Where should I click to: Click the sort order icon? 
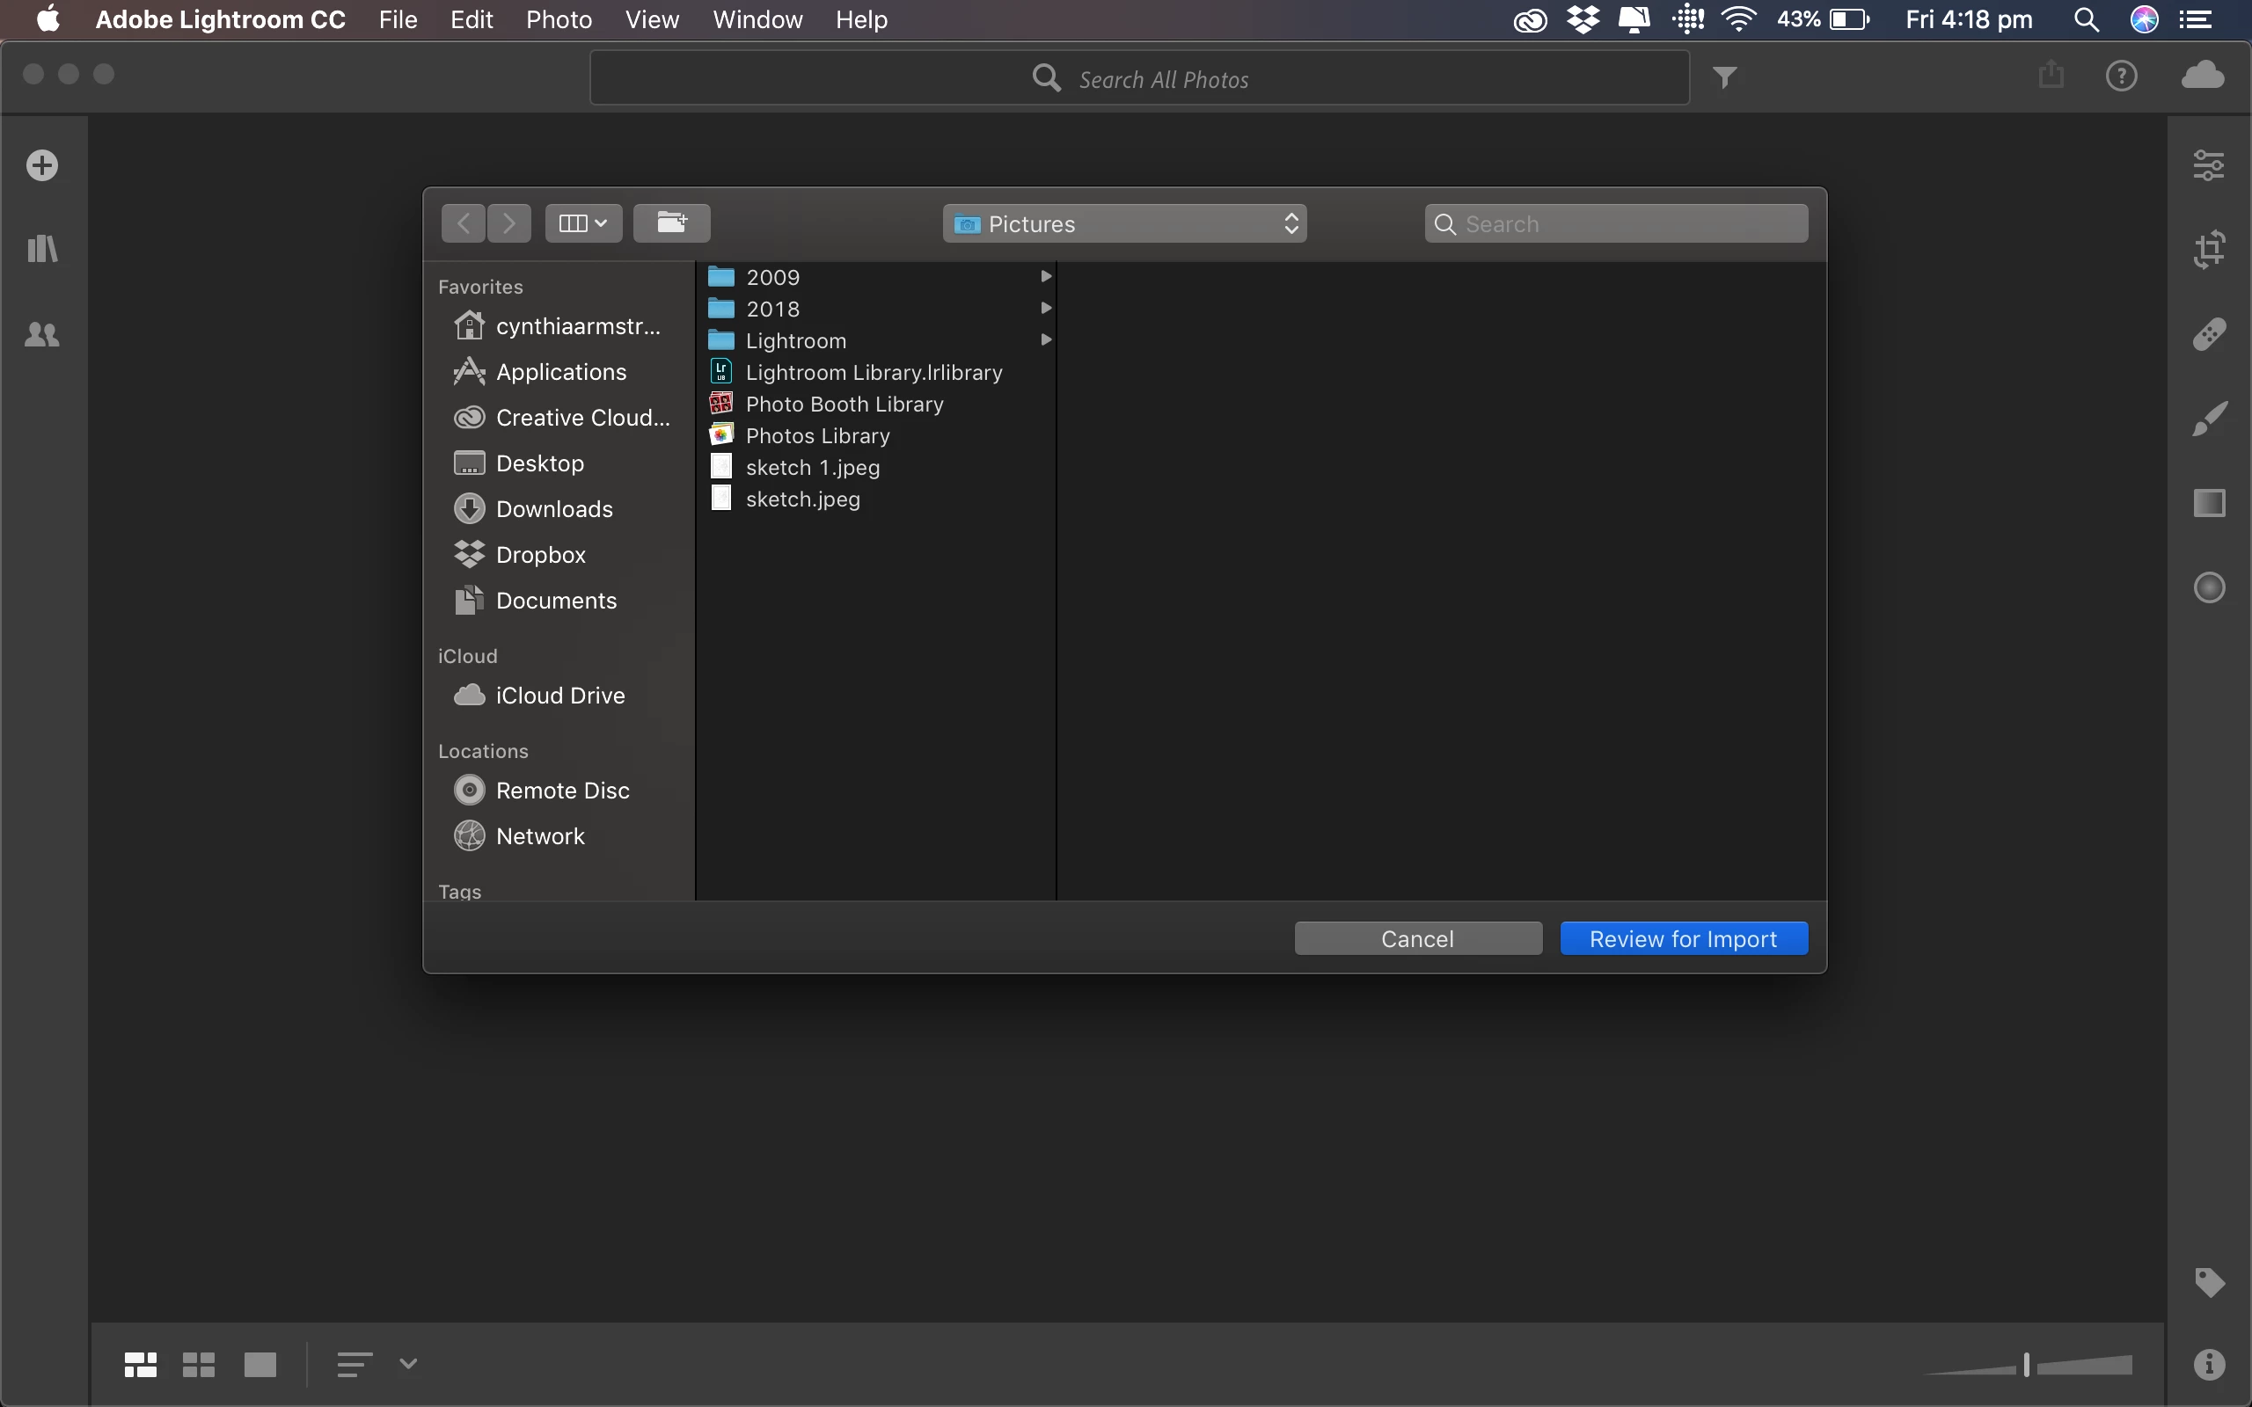355,1364
